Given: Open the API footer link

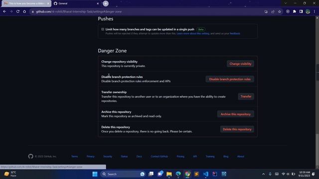Looking at the screenshot, I should pyautogui.click(x=195, y=156).
